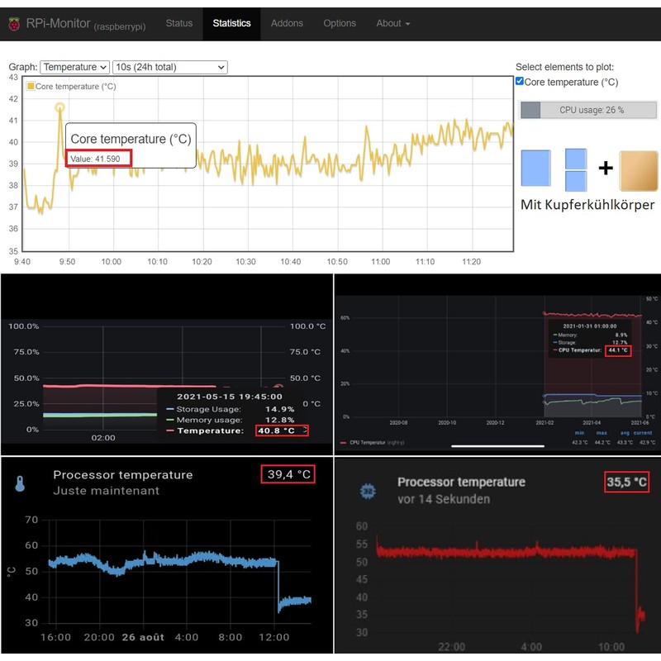Switch to the Status tab
Viewport: 661px width, 661px height.
[x=178, y=23]
